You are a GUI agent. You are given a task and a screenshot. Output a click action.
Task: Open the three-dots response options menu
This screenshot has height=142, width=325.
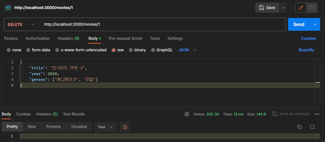coord(317,114)
